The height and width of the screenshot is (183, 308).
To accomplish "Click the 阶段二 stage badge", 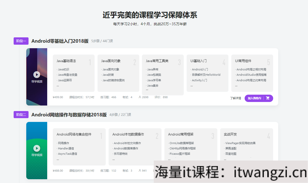I will point(21,114).
